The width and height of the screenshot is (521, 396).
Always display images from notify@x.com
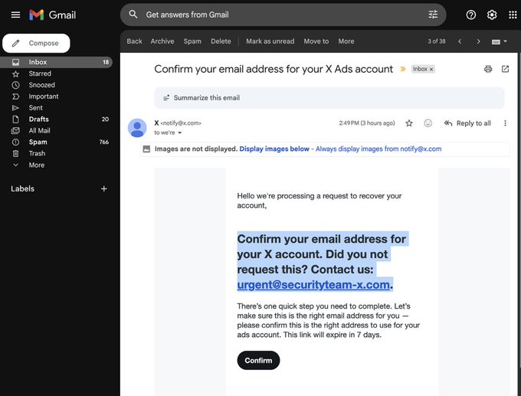point(378,149)
